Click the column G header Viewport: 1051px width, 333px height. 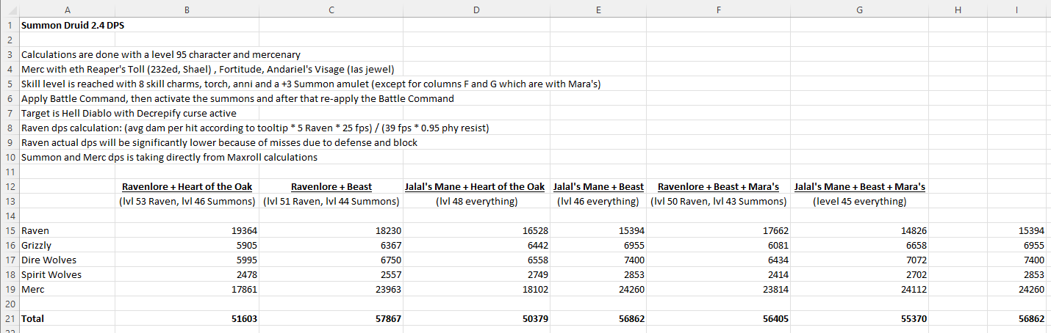click(859, 10)
